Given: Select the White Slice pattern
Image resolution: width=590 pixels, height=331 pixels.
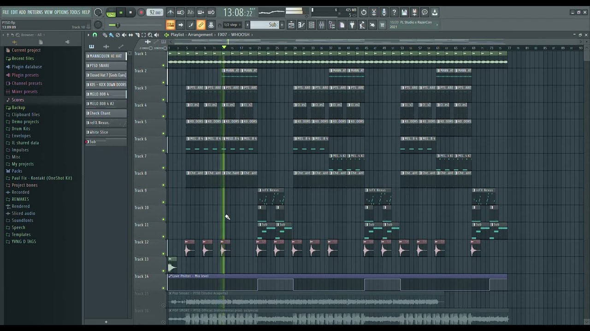Looking at the screenshot, I should point(106,132).
